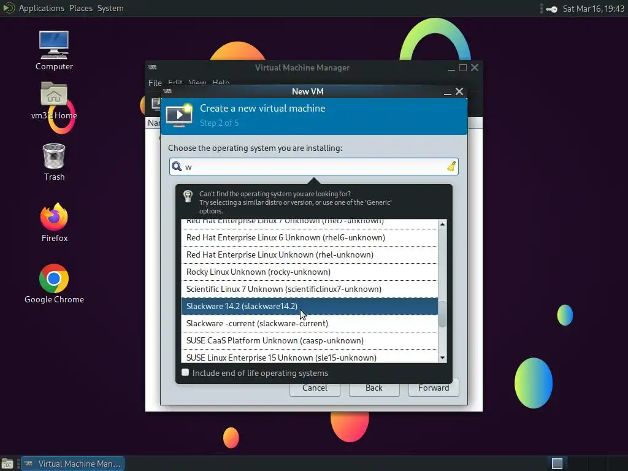Screen dimensions: 628x471
Task: Click the Applications menu logo icon
Action: [x=9, y=8]
